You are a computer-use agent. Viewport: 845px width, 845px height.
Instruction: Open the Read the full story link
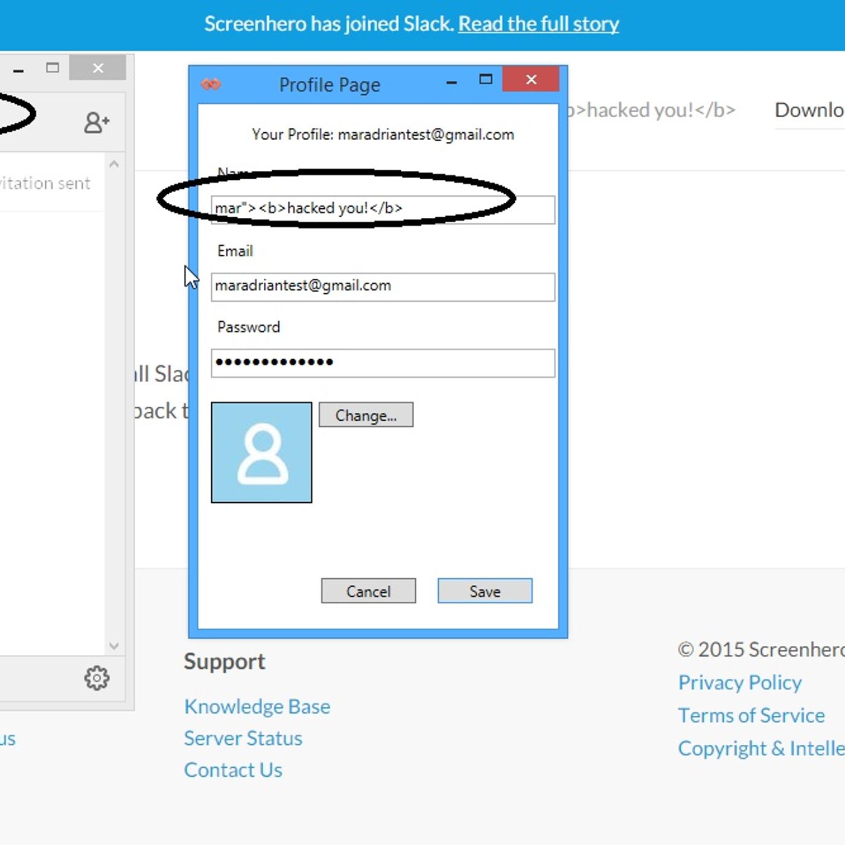tap(538, 24)
